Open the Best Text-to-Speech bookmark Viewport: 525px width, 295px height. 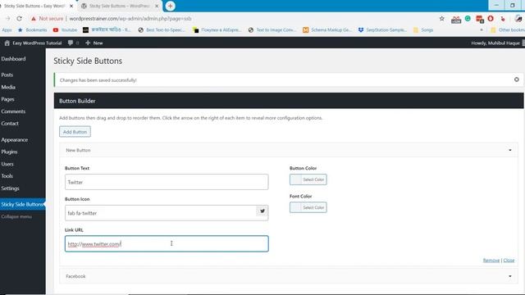pos(162,29)
